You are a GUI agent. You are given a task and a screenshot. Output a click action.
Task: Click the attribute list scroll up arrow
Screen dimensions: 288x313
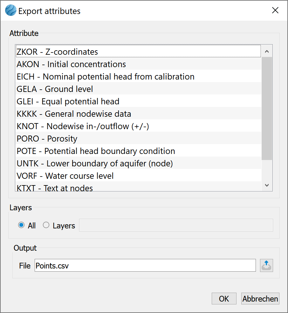pos(267,52)
